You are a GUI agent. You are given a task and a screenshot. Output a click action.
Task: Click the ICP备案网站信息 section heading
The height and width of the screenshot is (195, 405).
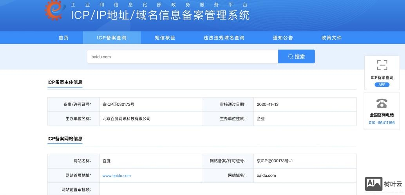pos(65,139)
